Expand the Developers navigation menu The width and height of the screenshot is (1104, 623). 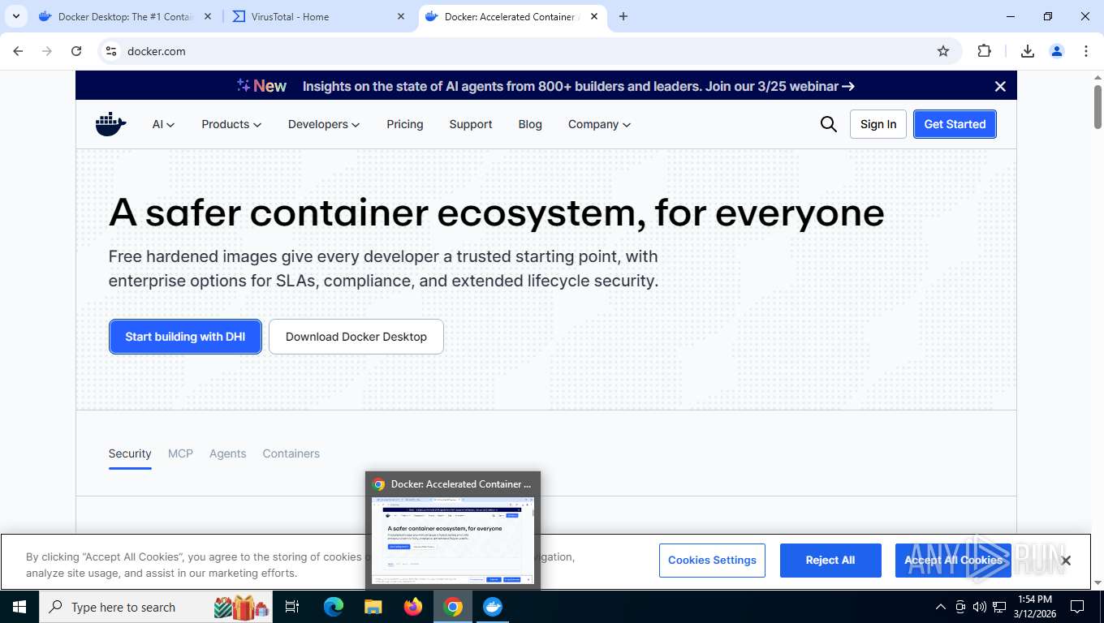pyautogui.click(x=324, y=124)
